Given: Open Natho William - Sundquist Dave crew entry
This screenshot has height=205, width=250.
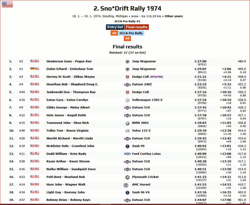Looking at the screenshot, I should (71, 169).
